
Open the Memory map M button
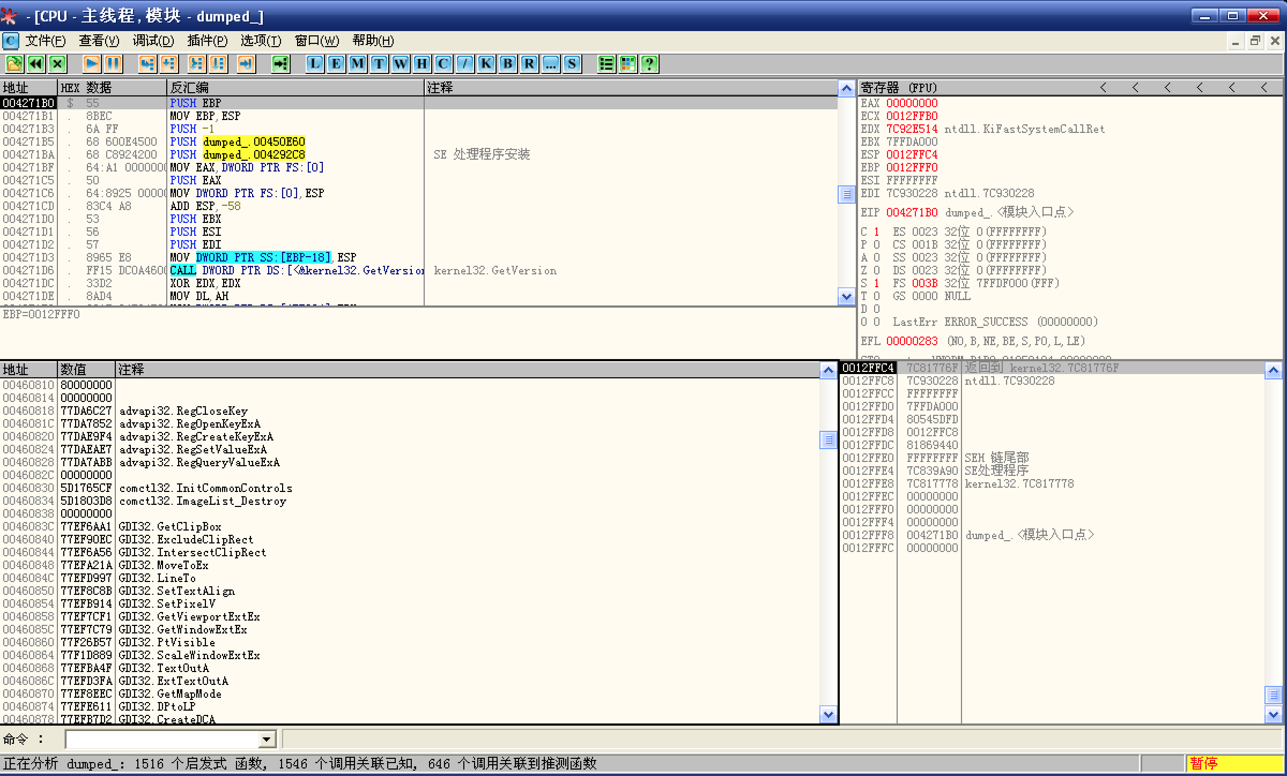(x=358, y=64)
